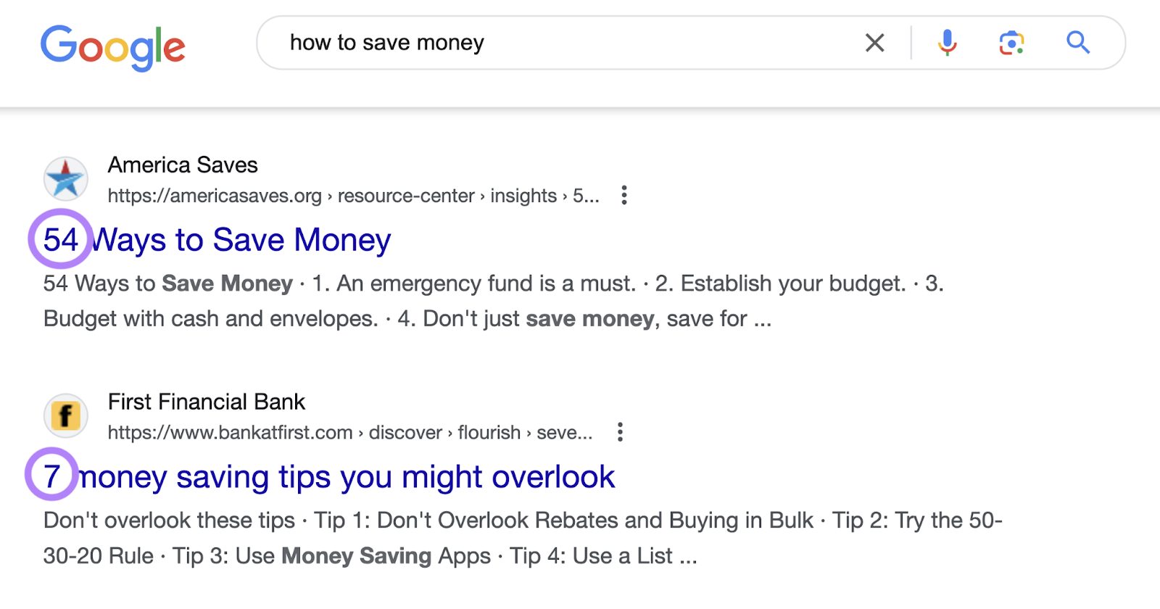Visit the bankatfirst.com breadcrumb URL
1160x609 pixels.
pos(229,432)
